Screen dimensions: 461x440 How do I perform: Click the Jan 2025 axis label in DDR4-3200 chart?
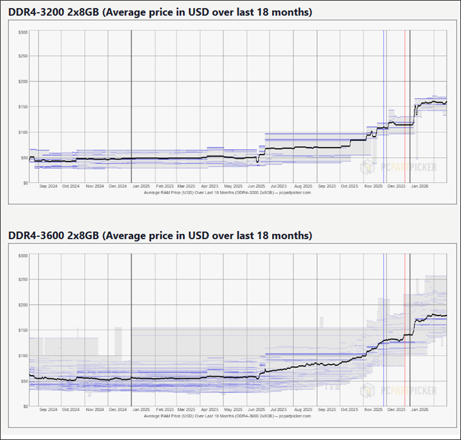point(141,186)
